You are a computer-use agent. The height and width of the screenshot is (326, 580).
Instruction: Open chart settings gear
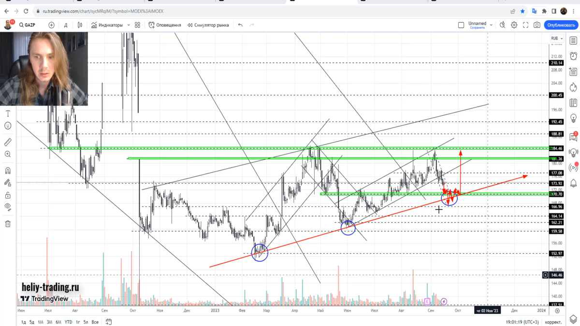(x=514, y=25)
